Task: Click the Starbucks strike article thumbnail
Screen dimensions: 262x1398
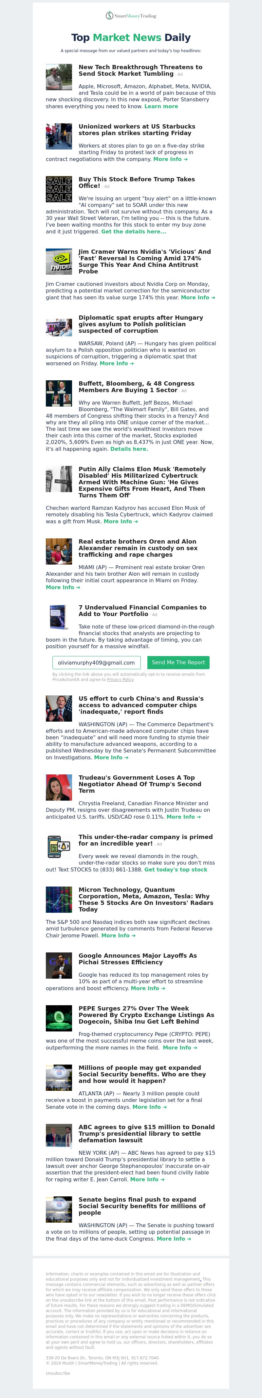Action: 59,136
